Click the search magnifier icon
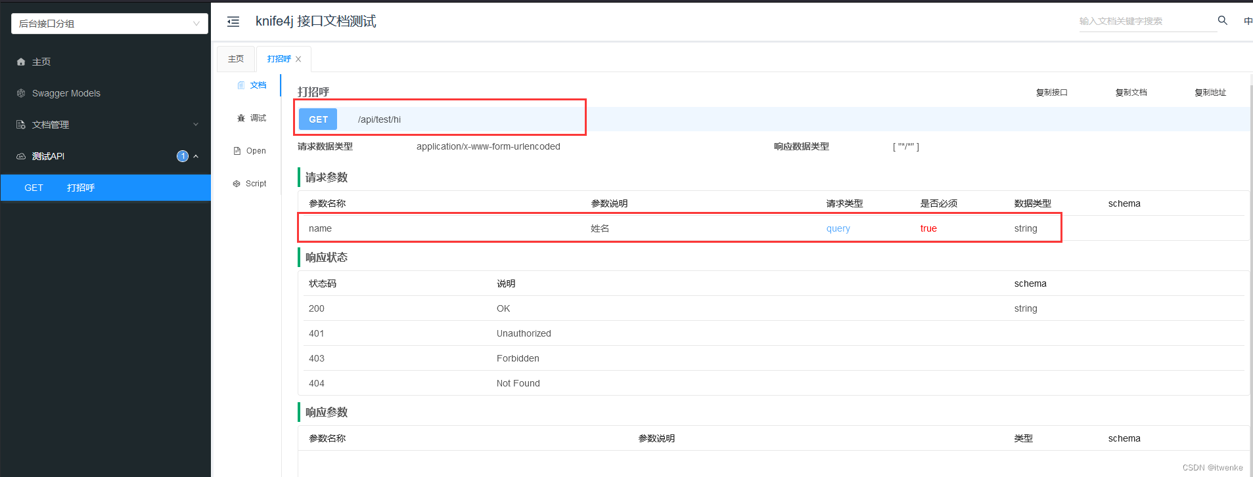 (1222, 20)
